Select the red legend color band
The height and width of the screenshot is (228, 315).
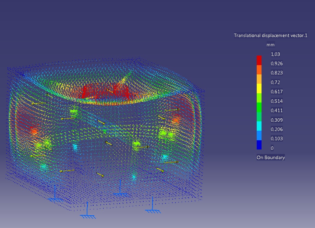[x=259, y=60]
